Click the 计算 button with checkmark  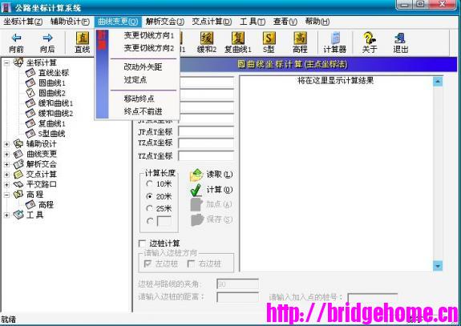coord(212,190)
